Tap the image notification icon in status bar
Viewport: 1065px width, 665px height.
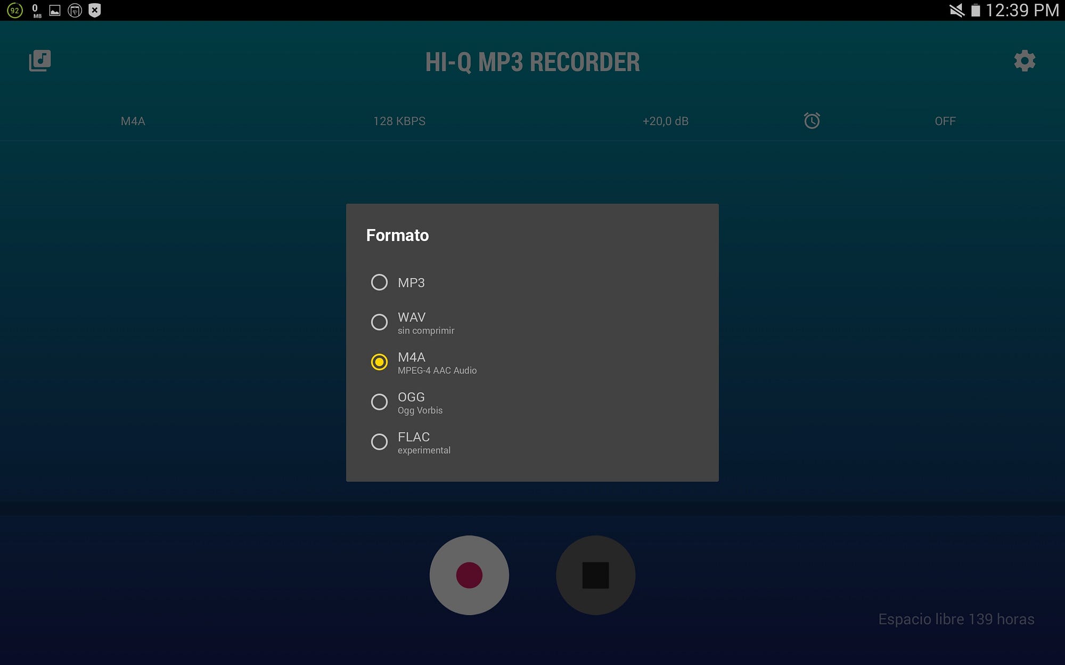[x=55, y=10]
